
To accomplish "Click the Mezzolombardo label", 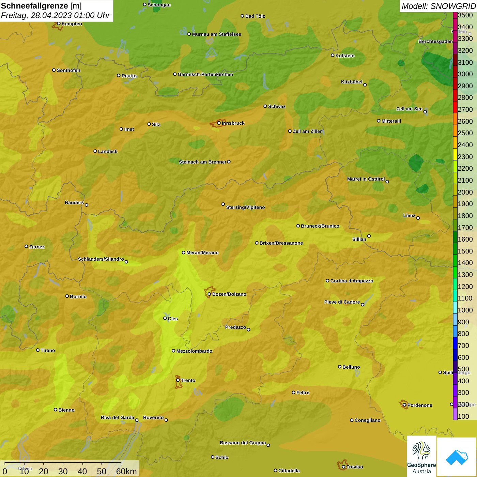I will pos(194,351).
